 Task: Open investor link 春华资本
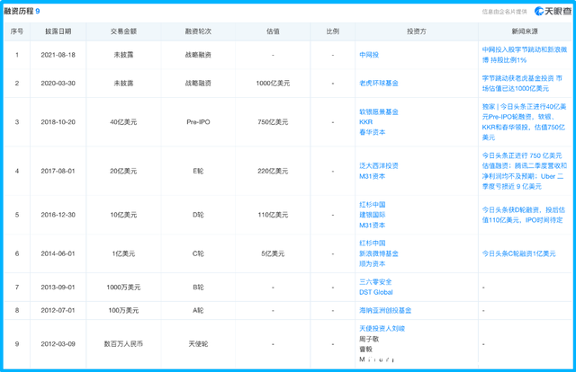pyautogui.click(x=372, y=132)
